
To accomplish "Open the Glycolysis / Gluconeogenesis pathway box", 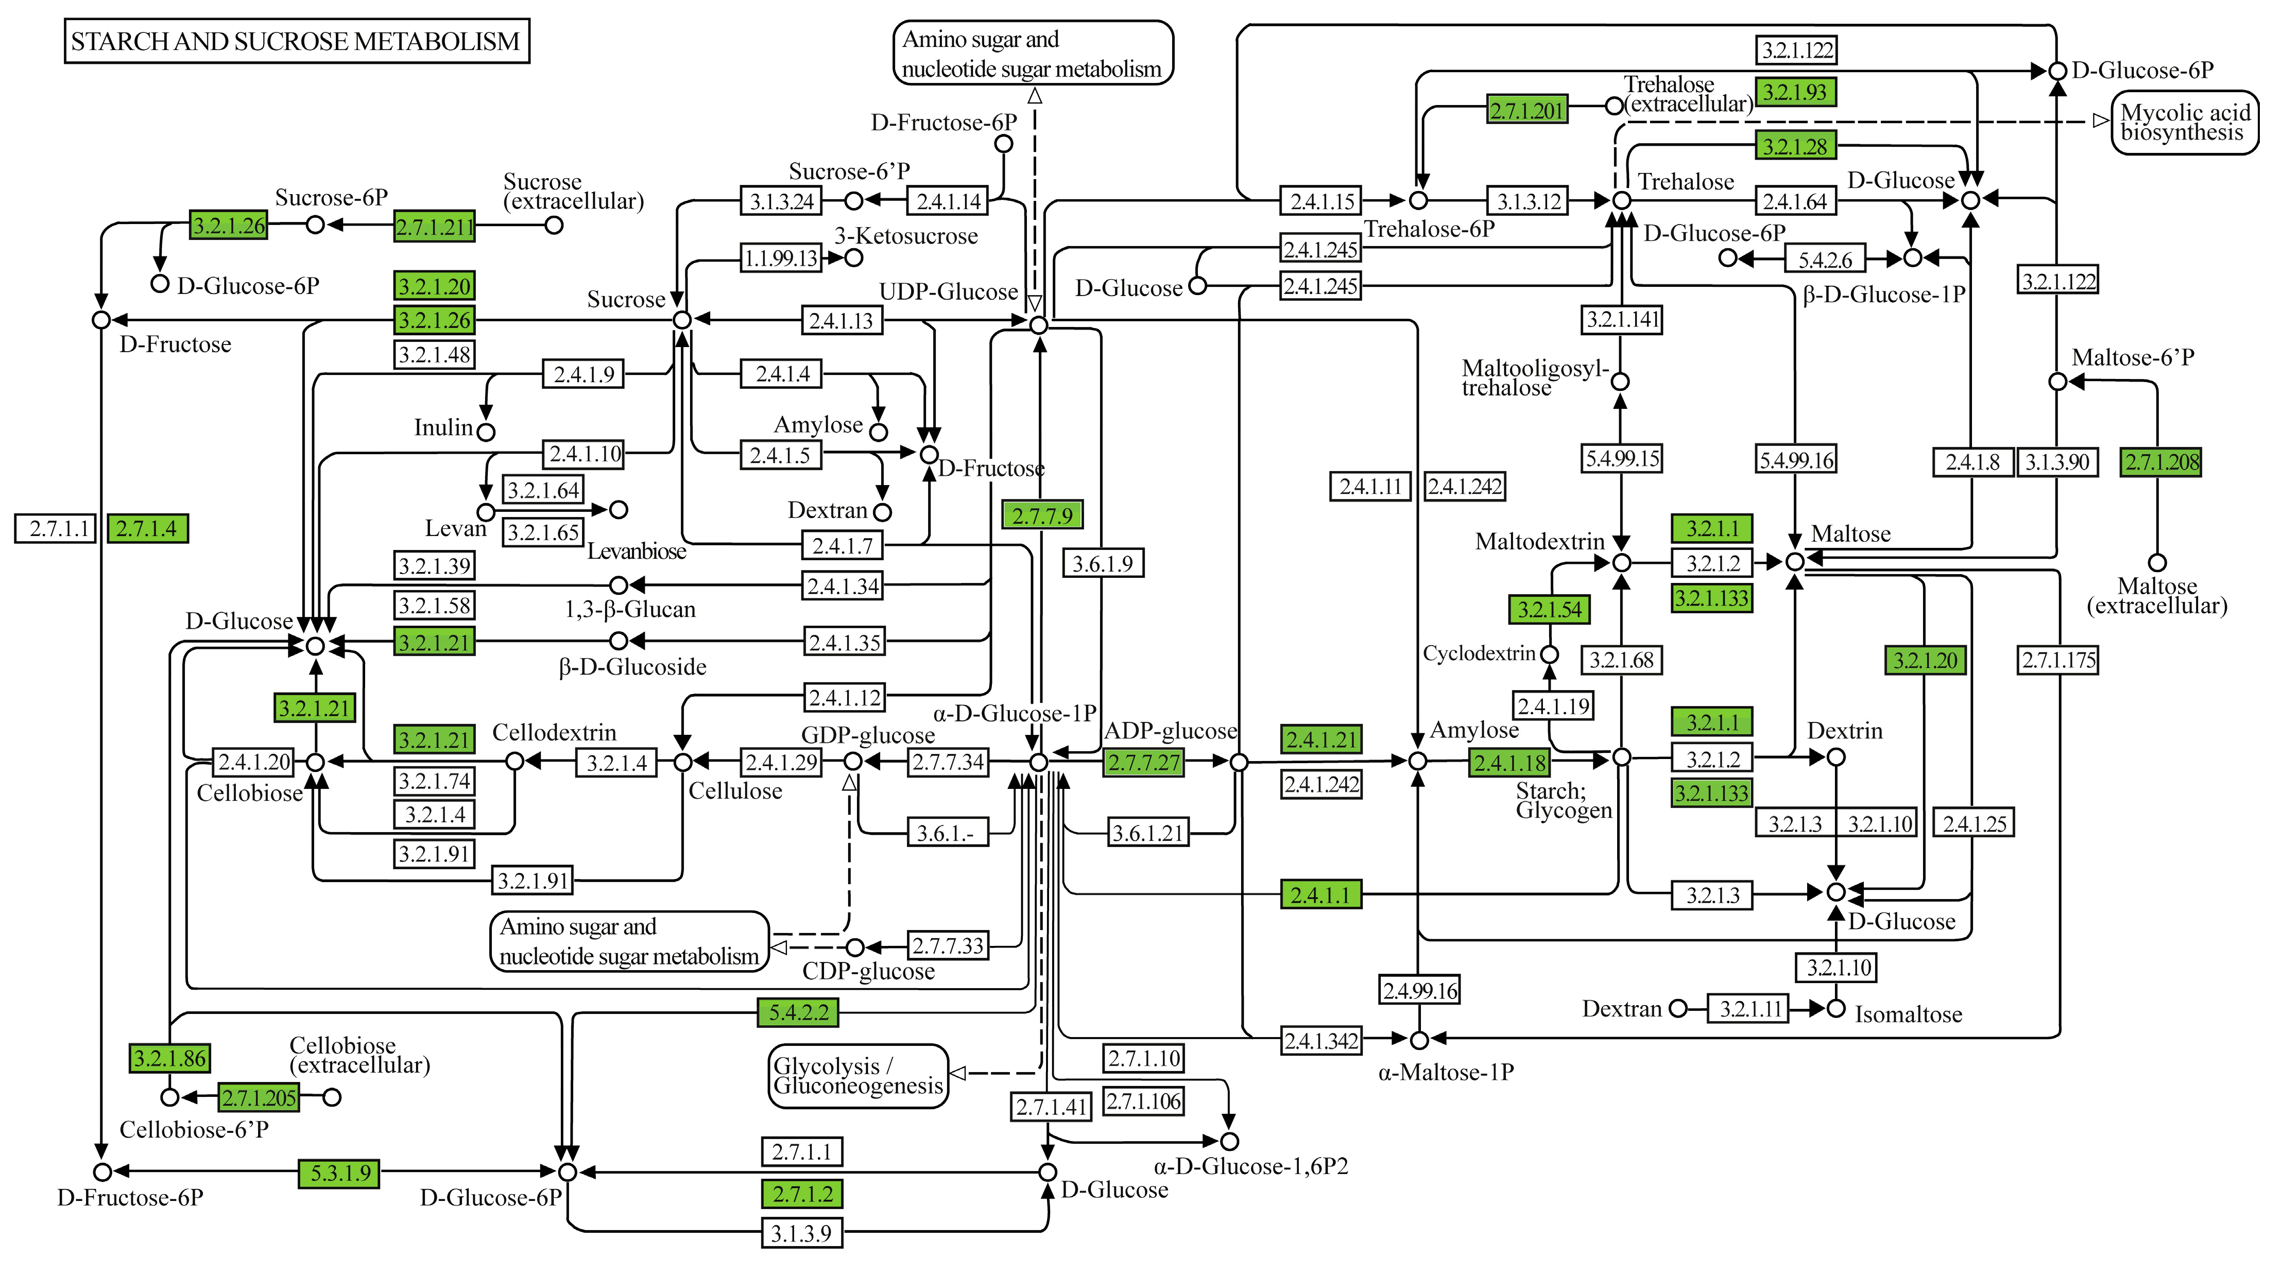I will pos(857,1076).
